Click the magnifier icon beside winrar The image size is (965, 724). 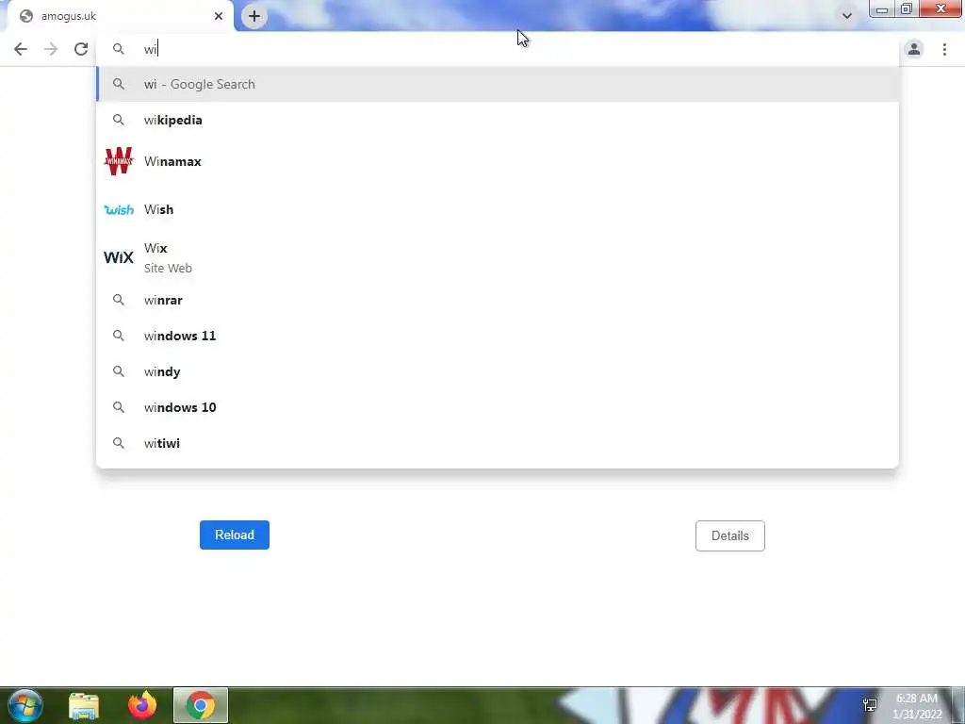pyautogui.click(x=119, y=300)
